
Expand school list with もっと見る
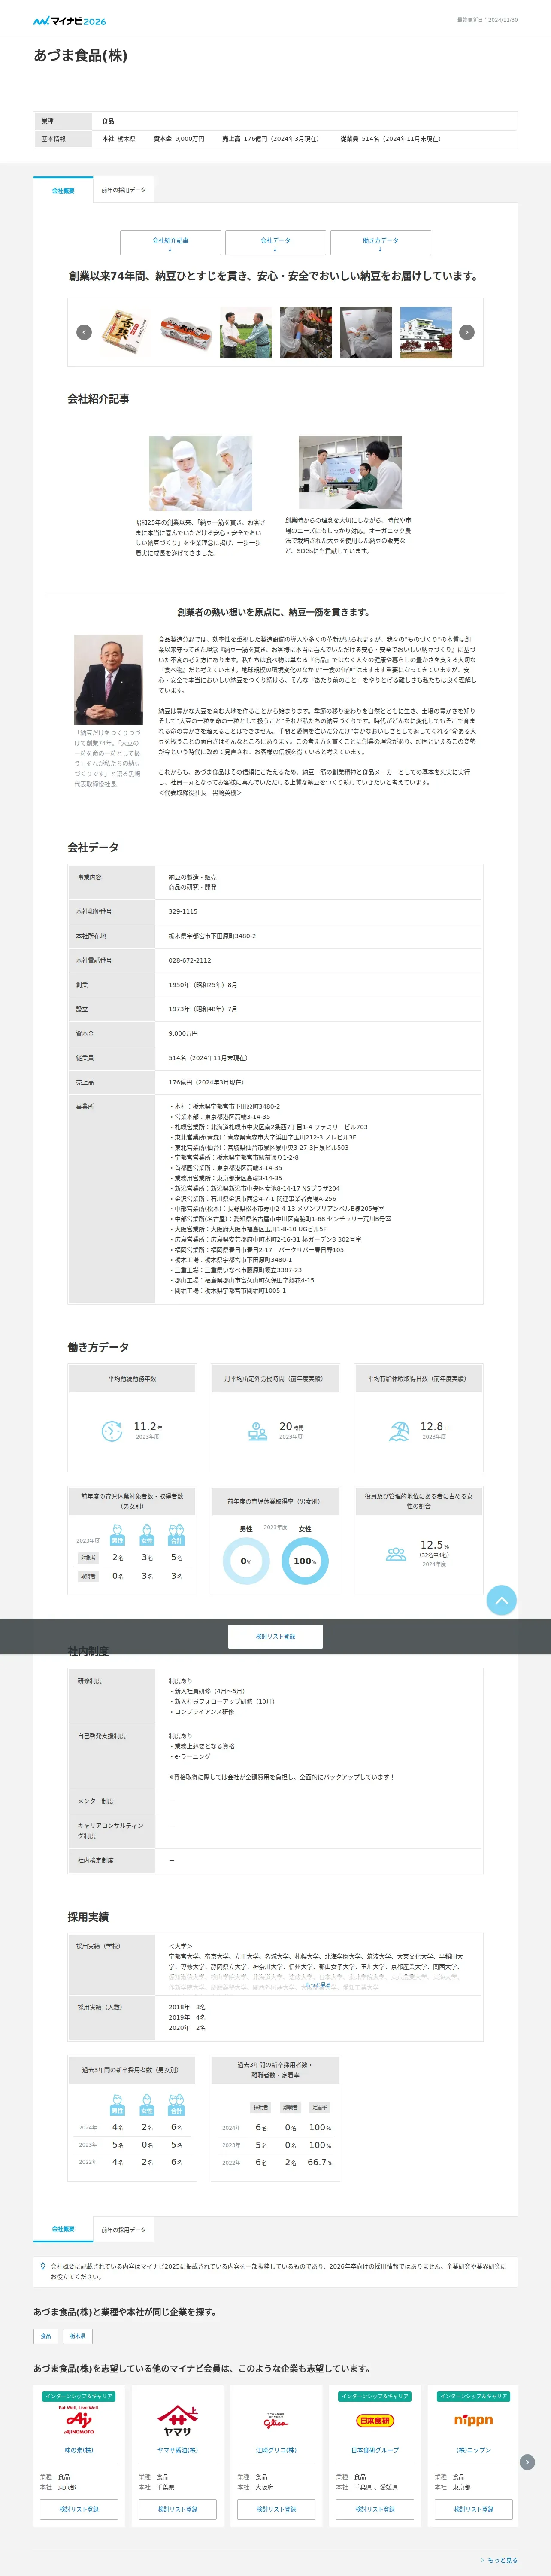pyautogui.click(x=317, y=1985)
